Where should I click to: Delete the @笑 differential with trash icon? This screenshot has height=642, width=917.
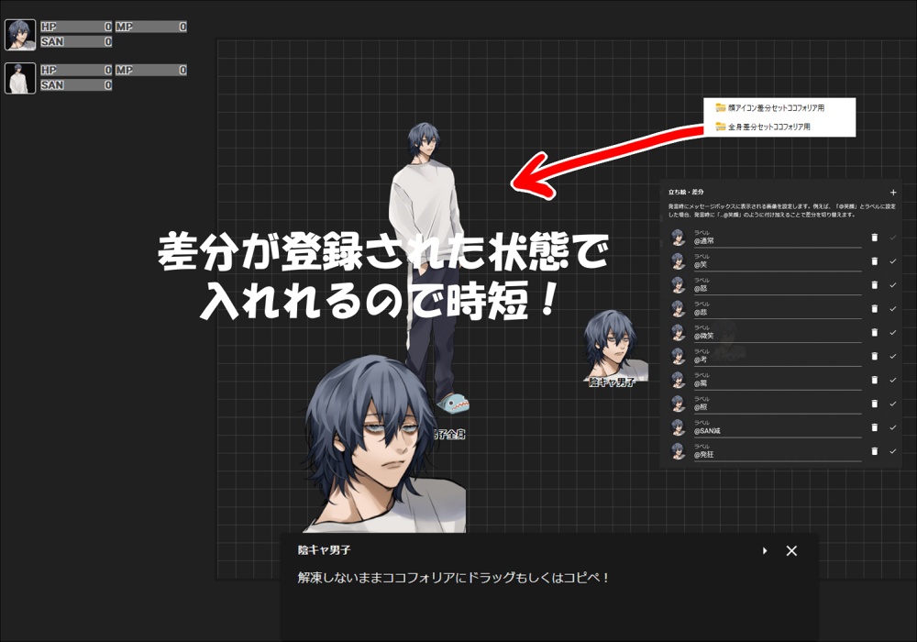pos(874,261)
